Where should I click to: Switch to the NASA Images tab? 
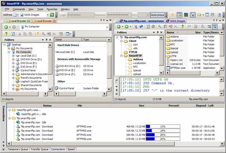[x=176, y=21]
